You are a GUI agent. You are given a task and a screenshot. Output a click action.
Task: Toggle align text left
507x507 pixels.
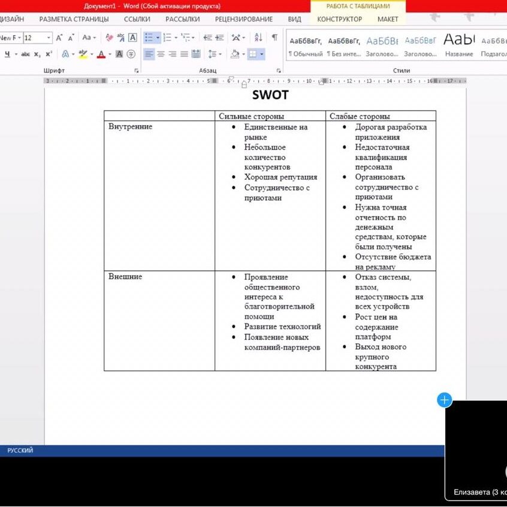click(149, 54)
